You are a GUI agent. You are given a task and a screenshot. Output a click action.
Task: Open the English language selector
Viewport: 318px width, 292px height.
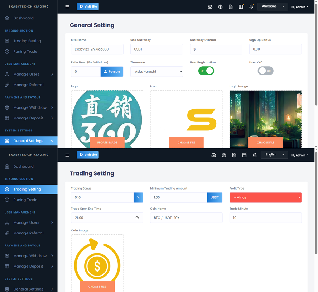[x=274, y=155]
